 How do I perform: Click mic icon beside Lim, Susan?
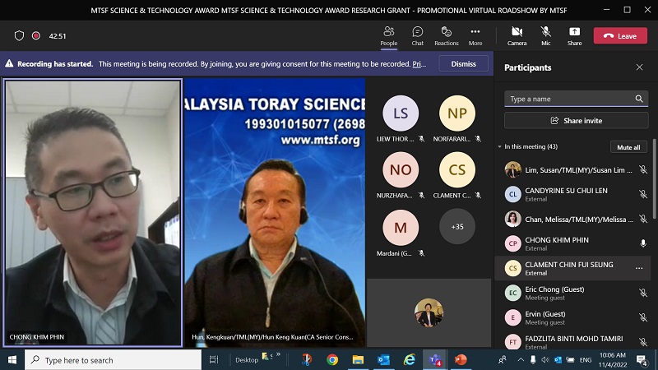tap(642, 169)
